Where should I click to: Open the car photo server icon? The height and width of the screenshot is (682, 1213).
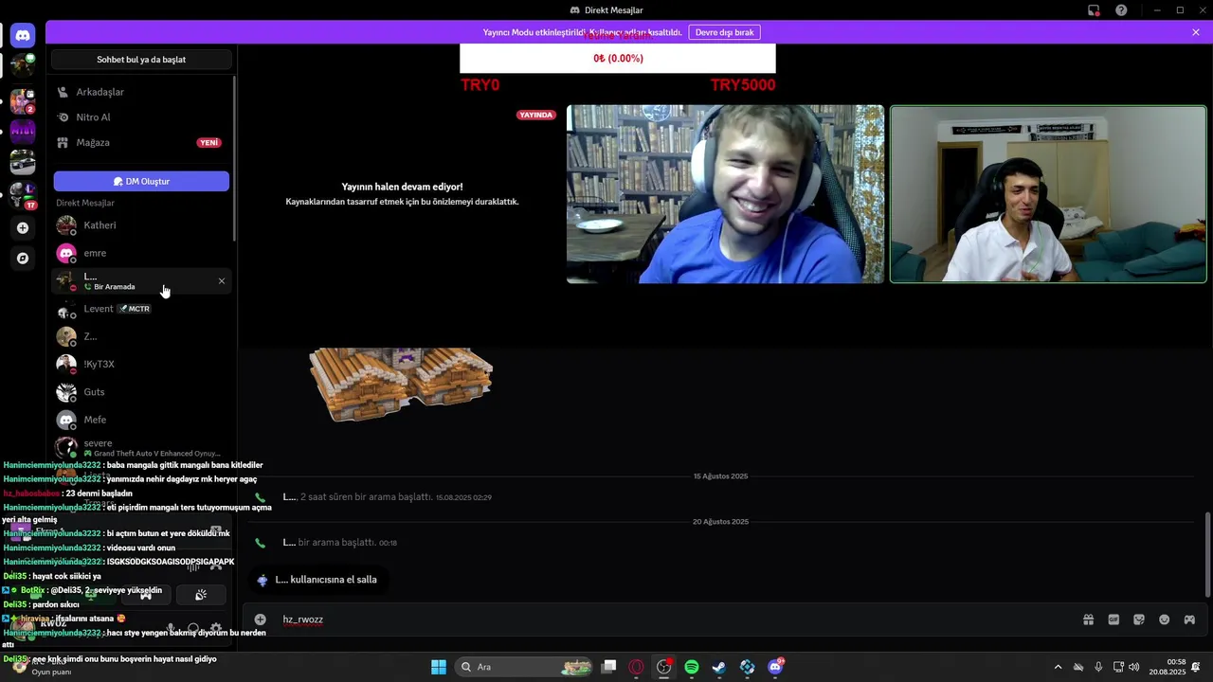pos(23,163)
